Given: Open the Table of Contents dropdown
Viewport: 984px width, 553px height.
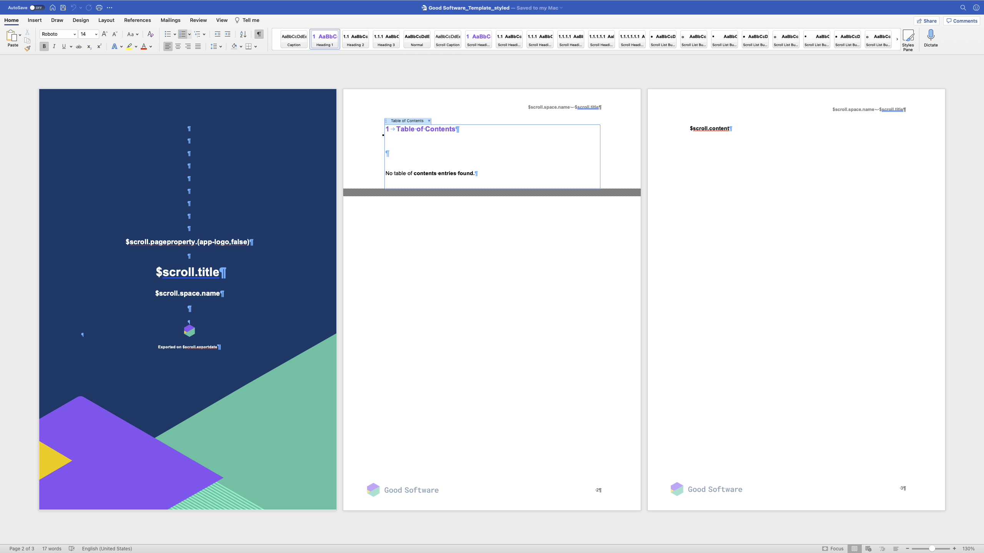Looking at the screenshot, I should pos(429,121).
